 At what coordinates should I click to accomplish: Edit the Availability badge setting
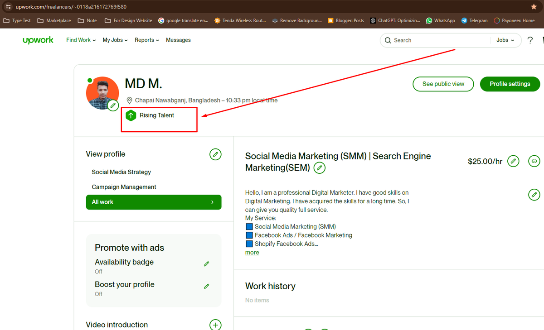click(207, 264)
